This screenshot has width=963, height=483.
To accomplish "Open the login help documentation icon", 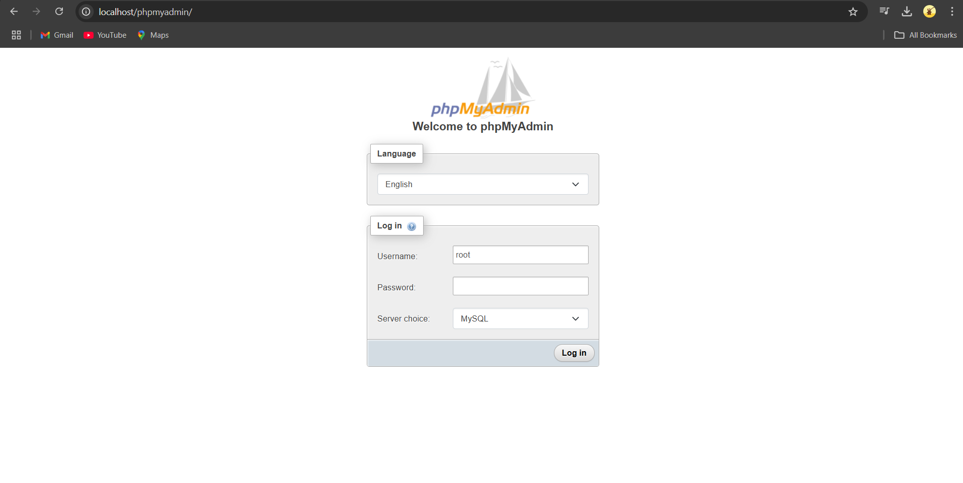I will pos(412,226).
